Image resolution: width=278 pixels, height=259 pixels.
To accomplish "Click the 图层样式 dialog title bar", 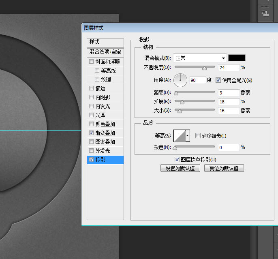I will pos(180,28).
